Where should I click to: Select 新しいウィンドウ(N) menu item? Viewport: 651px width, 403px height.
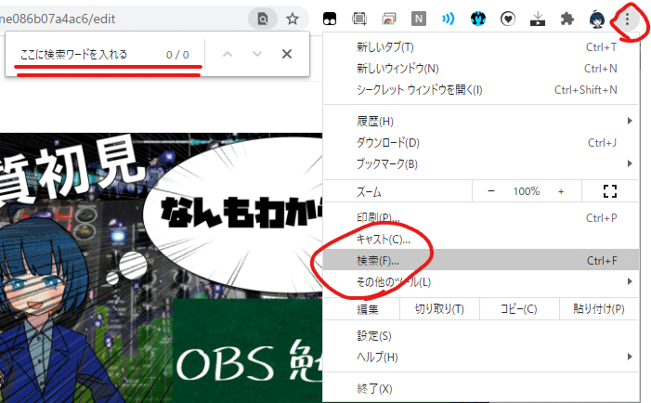tap(481, 69)
